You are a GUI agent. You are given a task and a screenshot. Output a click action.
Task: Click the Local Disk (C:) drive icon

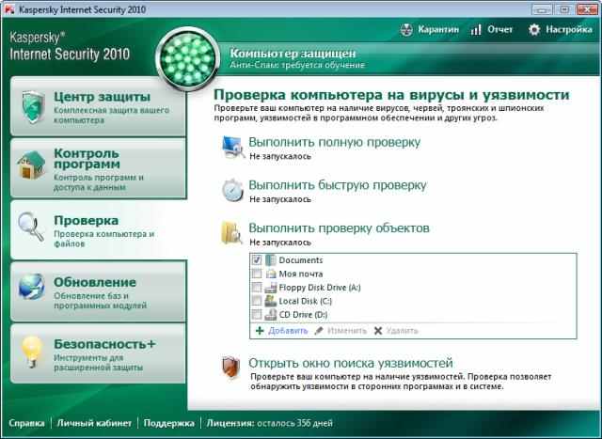click(271, 301)
